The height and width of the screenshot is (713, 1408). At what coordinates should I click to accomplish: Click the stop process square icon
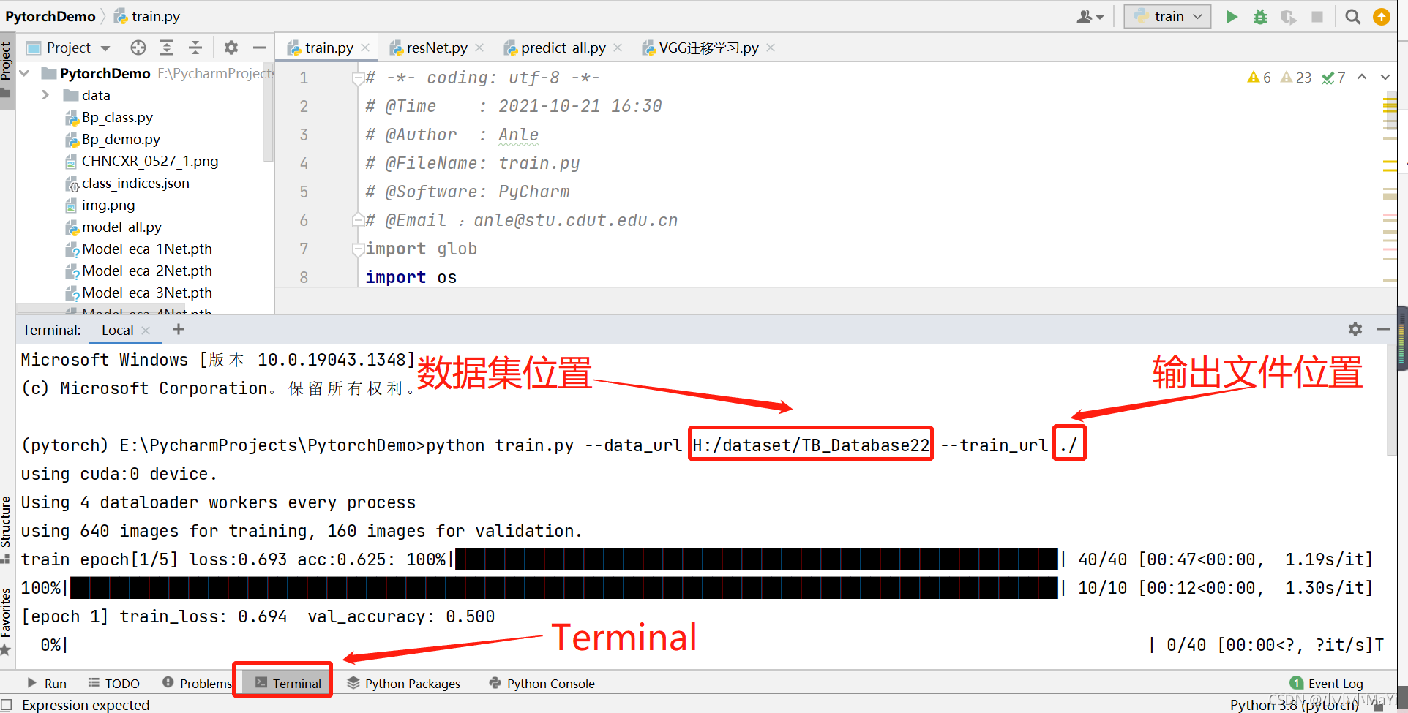coord(1317,17)
